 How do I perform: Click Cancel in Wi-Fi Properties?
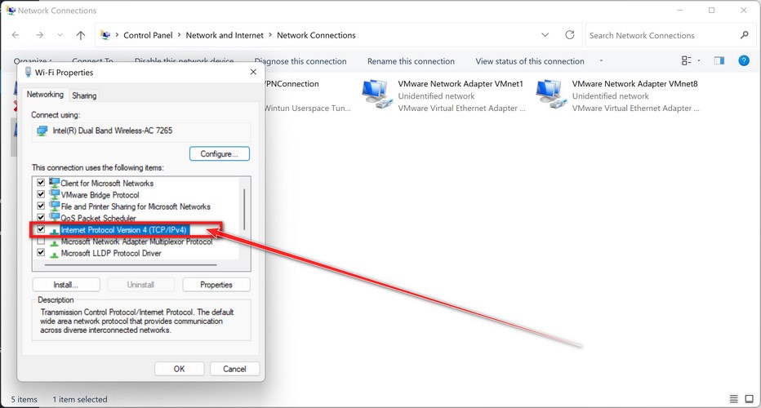[234, 369]
